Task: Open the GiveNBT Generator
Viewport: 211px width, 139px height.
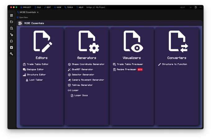Action: [x=80, y=69]
